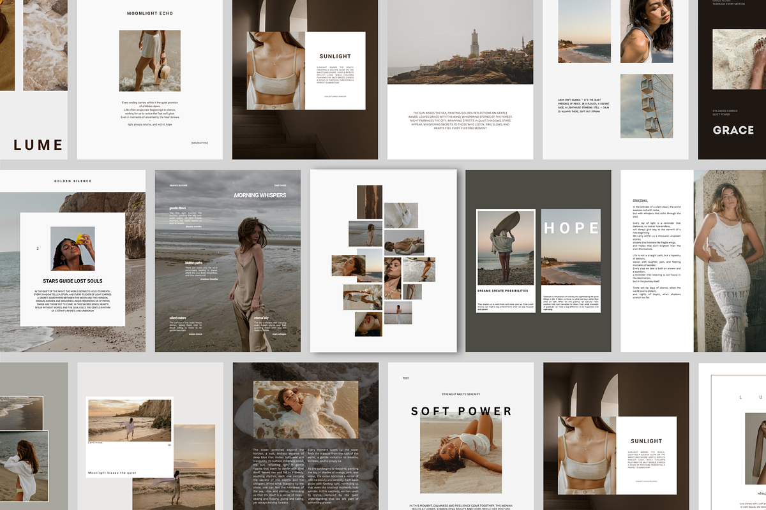Image resolution: width=766 pixels, height=510 pixels.
Task: Select the GOLDEN SILENCE heading
Action: [x=73, y=181]
